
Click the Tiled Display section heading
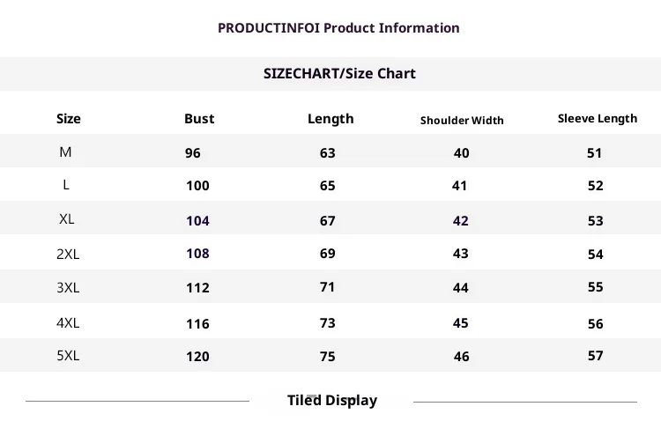tap(331, 401)
